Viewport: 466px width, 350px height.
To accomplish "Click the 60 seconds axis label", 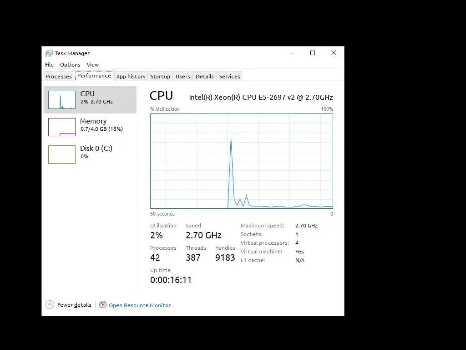I will (x=162, y=214).
